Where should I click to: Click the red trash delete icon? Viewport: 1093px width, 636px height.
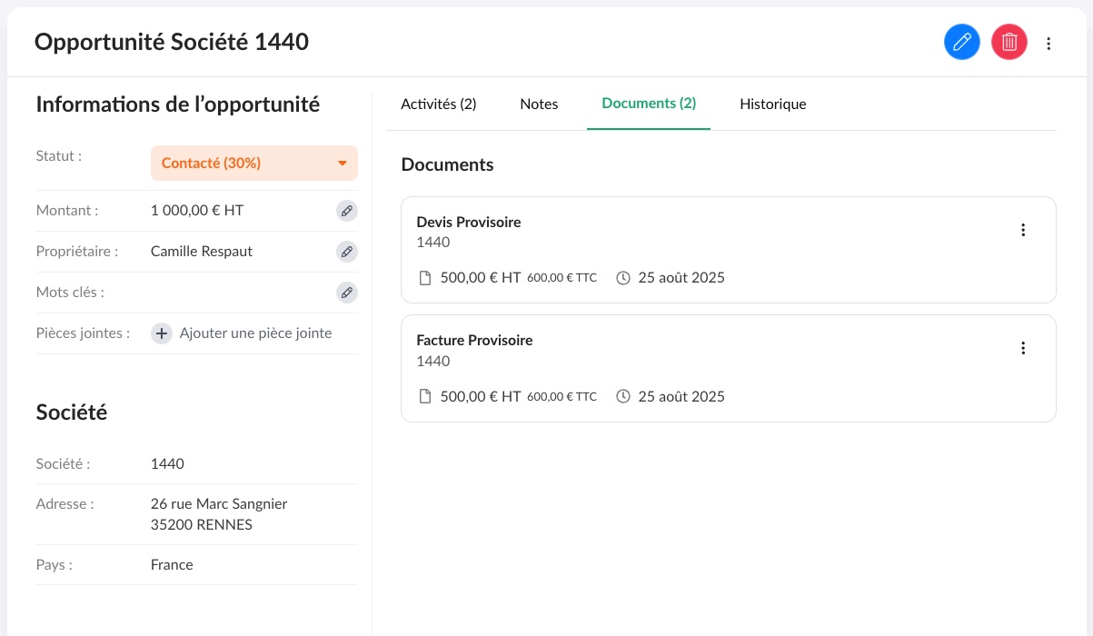coord(1009,43)
